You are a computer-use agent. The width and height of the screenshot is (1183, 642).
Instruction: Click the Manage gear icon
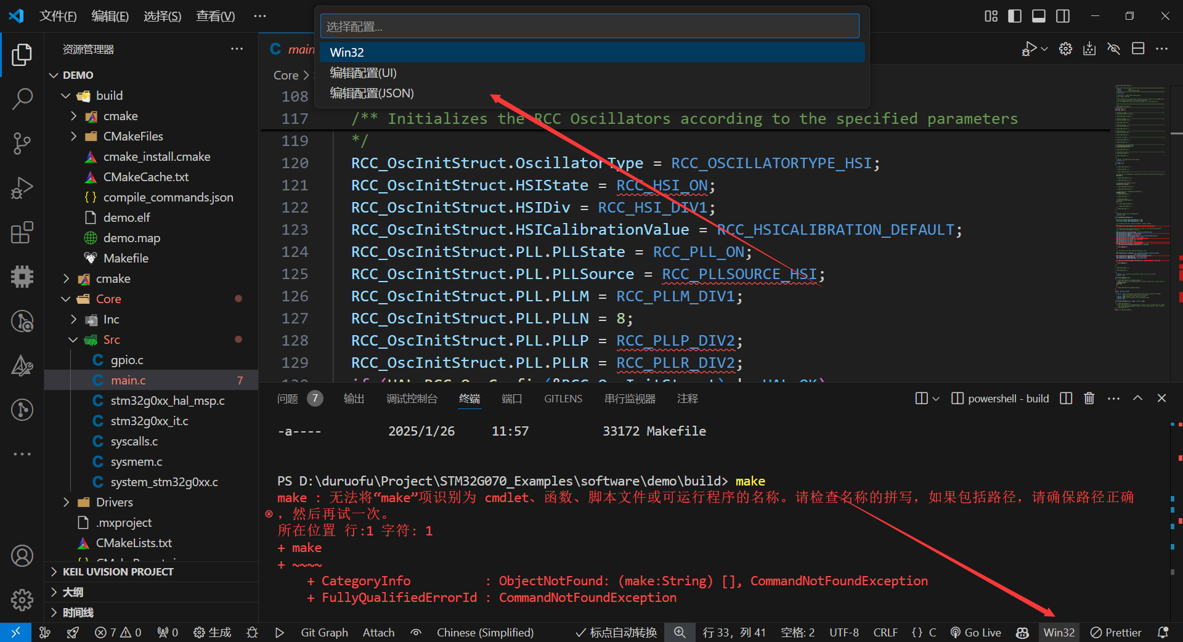(x=22, y=599)
